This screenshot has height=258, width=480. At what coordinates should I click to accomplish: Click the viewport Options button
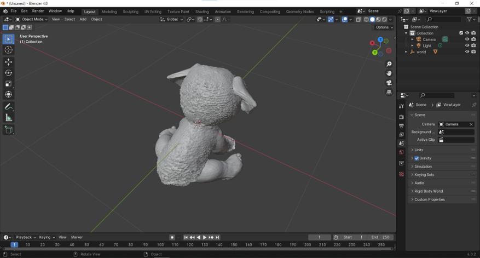click(x=384, y=27)
